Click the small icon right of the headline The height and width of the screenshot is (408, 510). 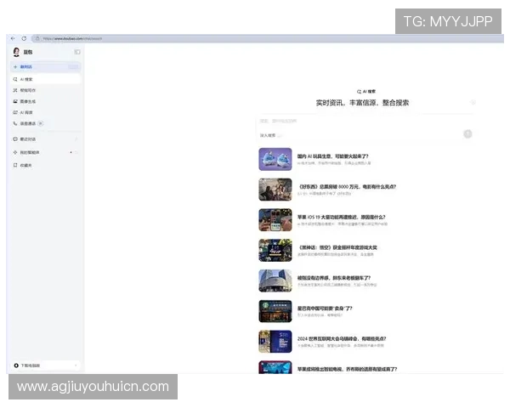point(473,103)
